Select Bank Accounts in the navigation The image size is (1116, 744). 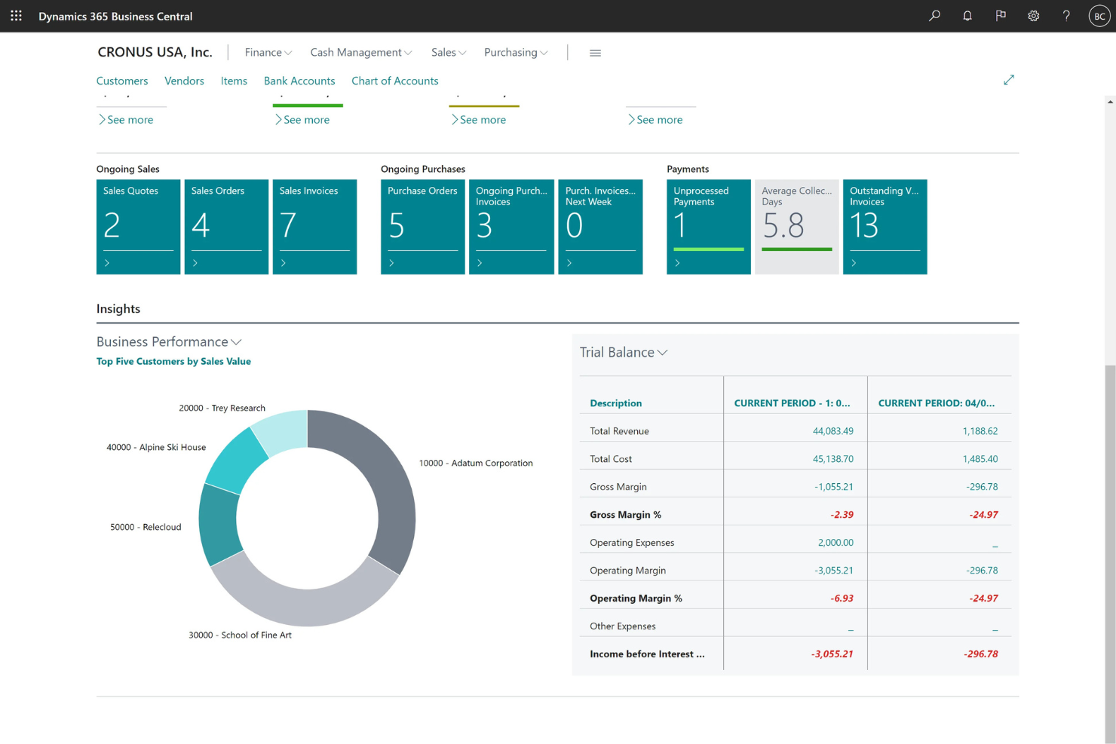(x=299, y=81)
